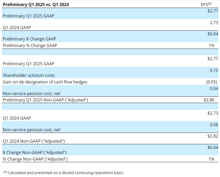Click the "$2.73" value with dollar sign

click(x=213, y=113)
